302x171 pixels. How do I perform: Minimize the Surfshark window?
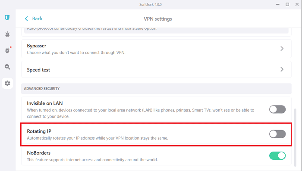[x=278, y=4]
